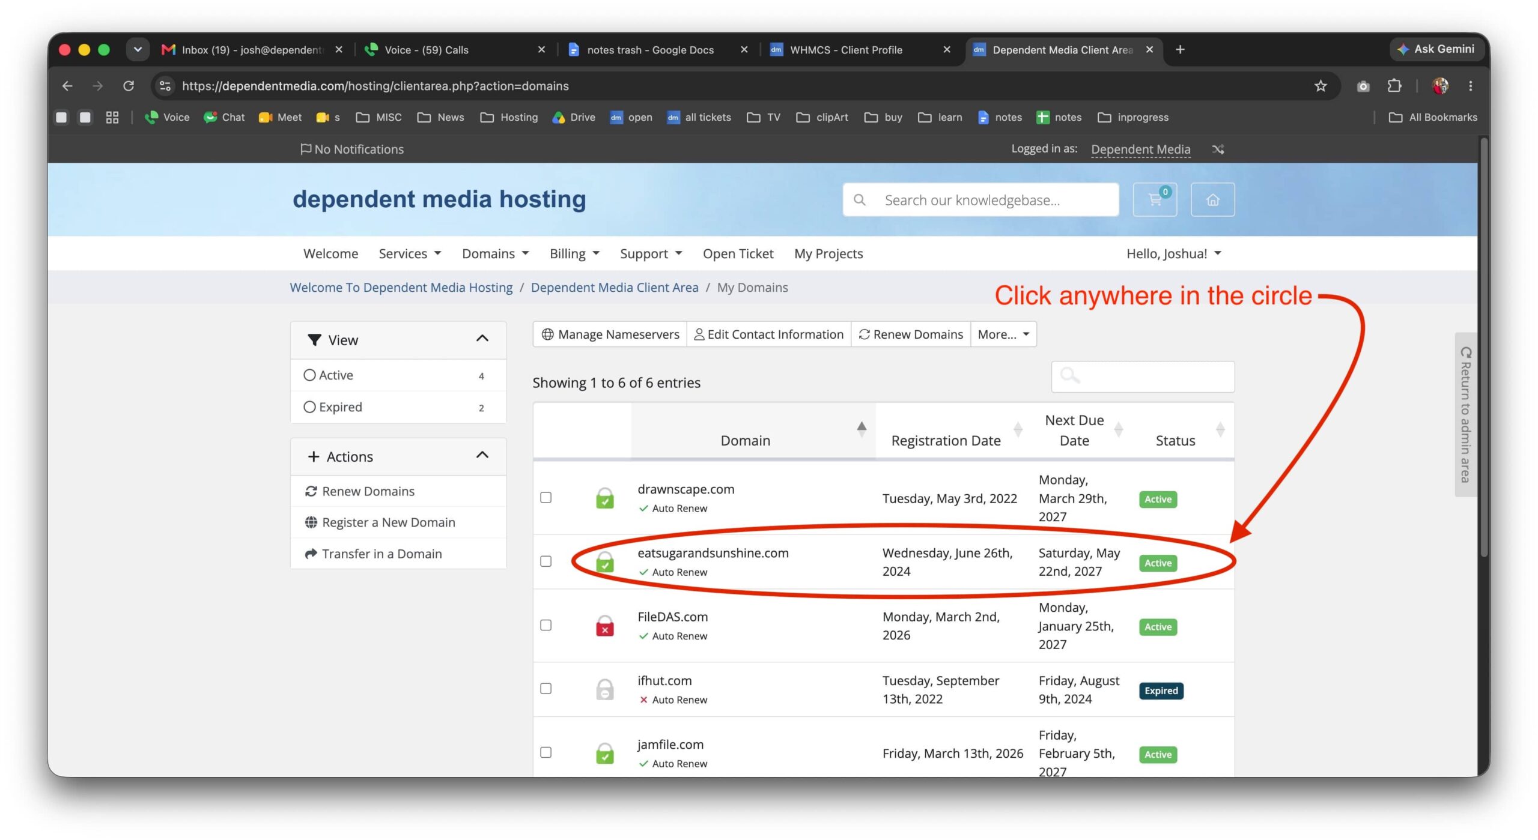Open a new browser tab
This screenshot has height=840, width=1538.
[x=1179, y=49]
